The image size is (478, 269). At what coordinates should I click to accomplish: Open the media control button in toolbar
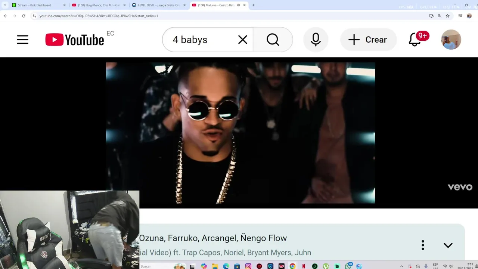tap(460, 16)
